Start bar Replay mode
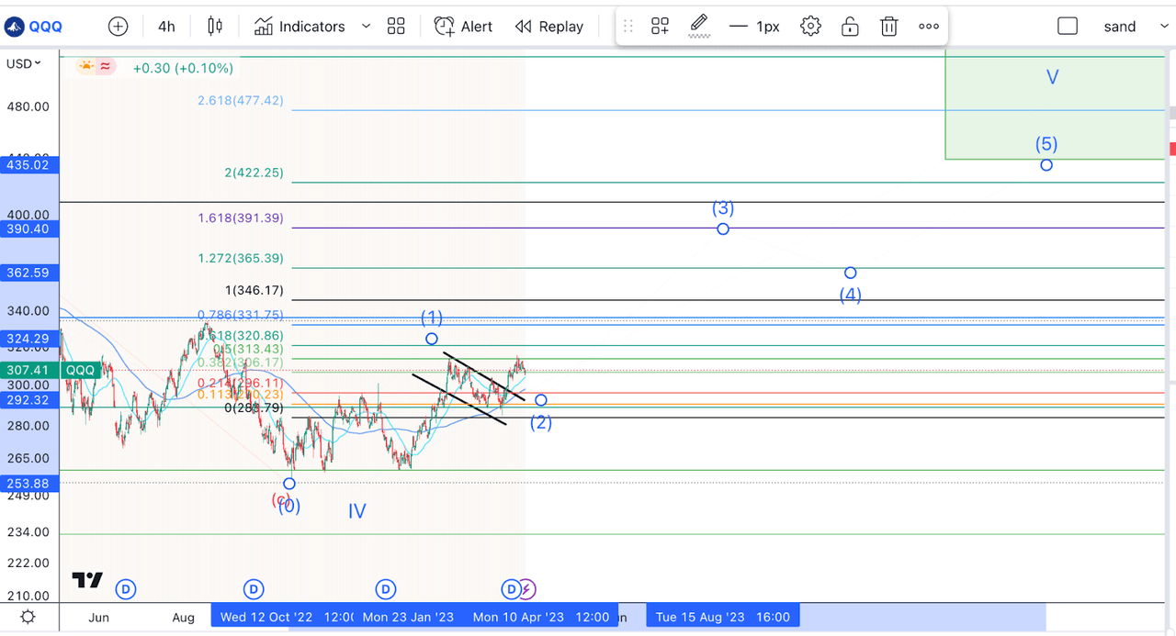1176x636 pixels. click(x=525, y=26)
